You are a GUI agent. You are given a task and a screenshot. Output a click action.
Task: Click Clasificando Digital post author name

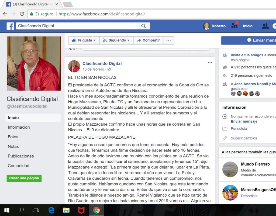tap(102, 64)
